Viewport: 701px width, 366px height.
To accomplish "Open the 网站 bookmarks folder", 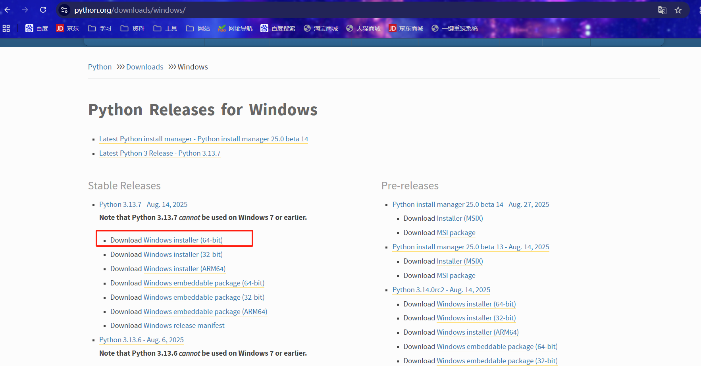I will click(198, 28).
